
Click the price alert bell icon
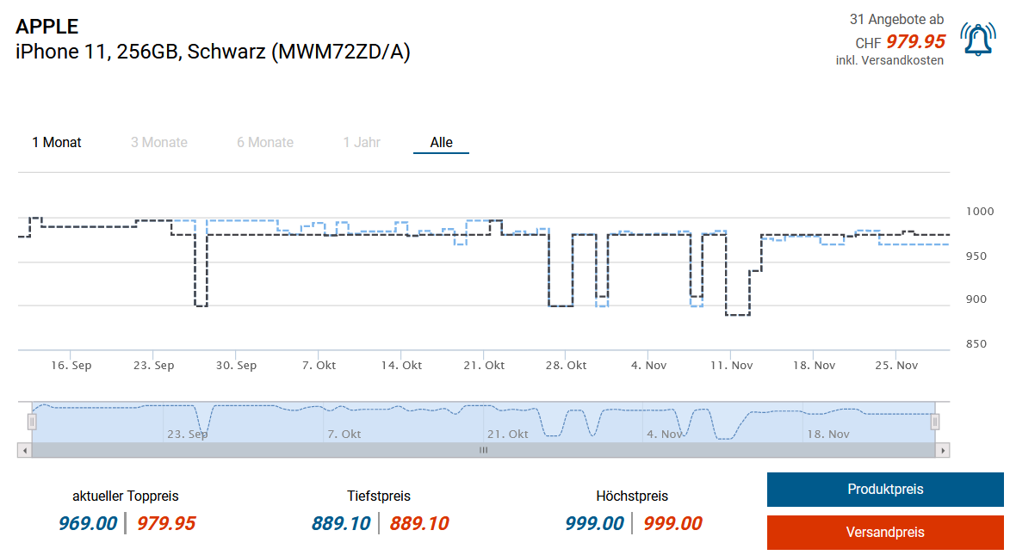pos(978,40)
